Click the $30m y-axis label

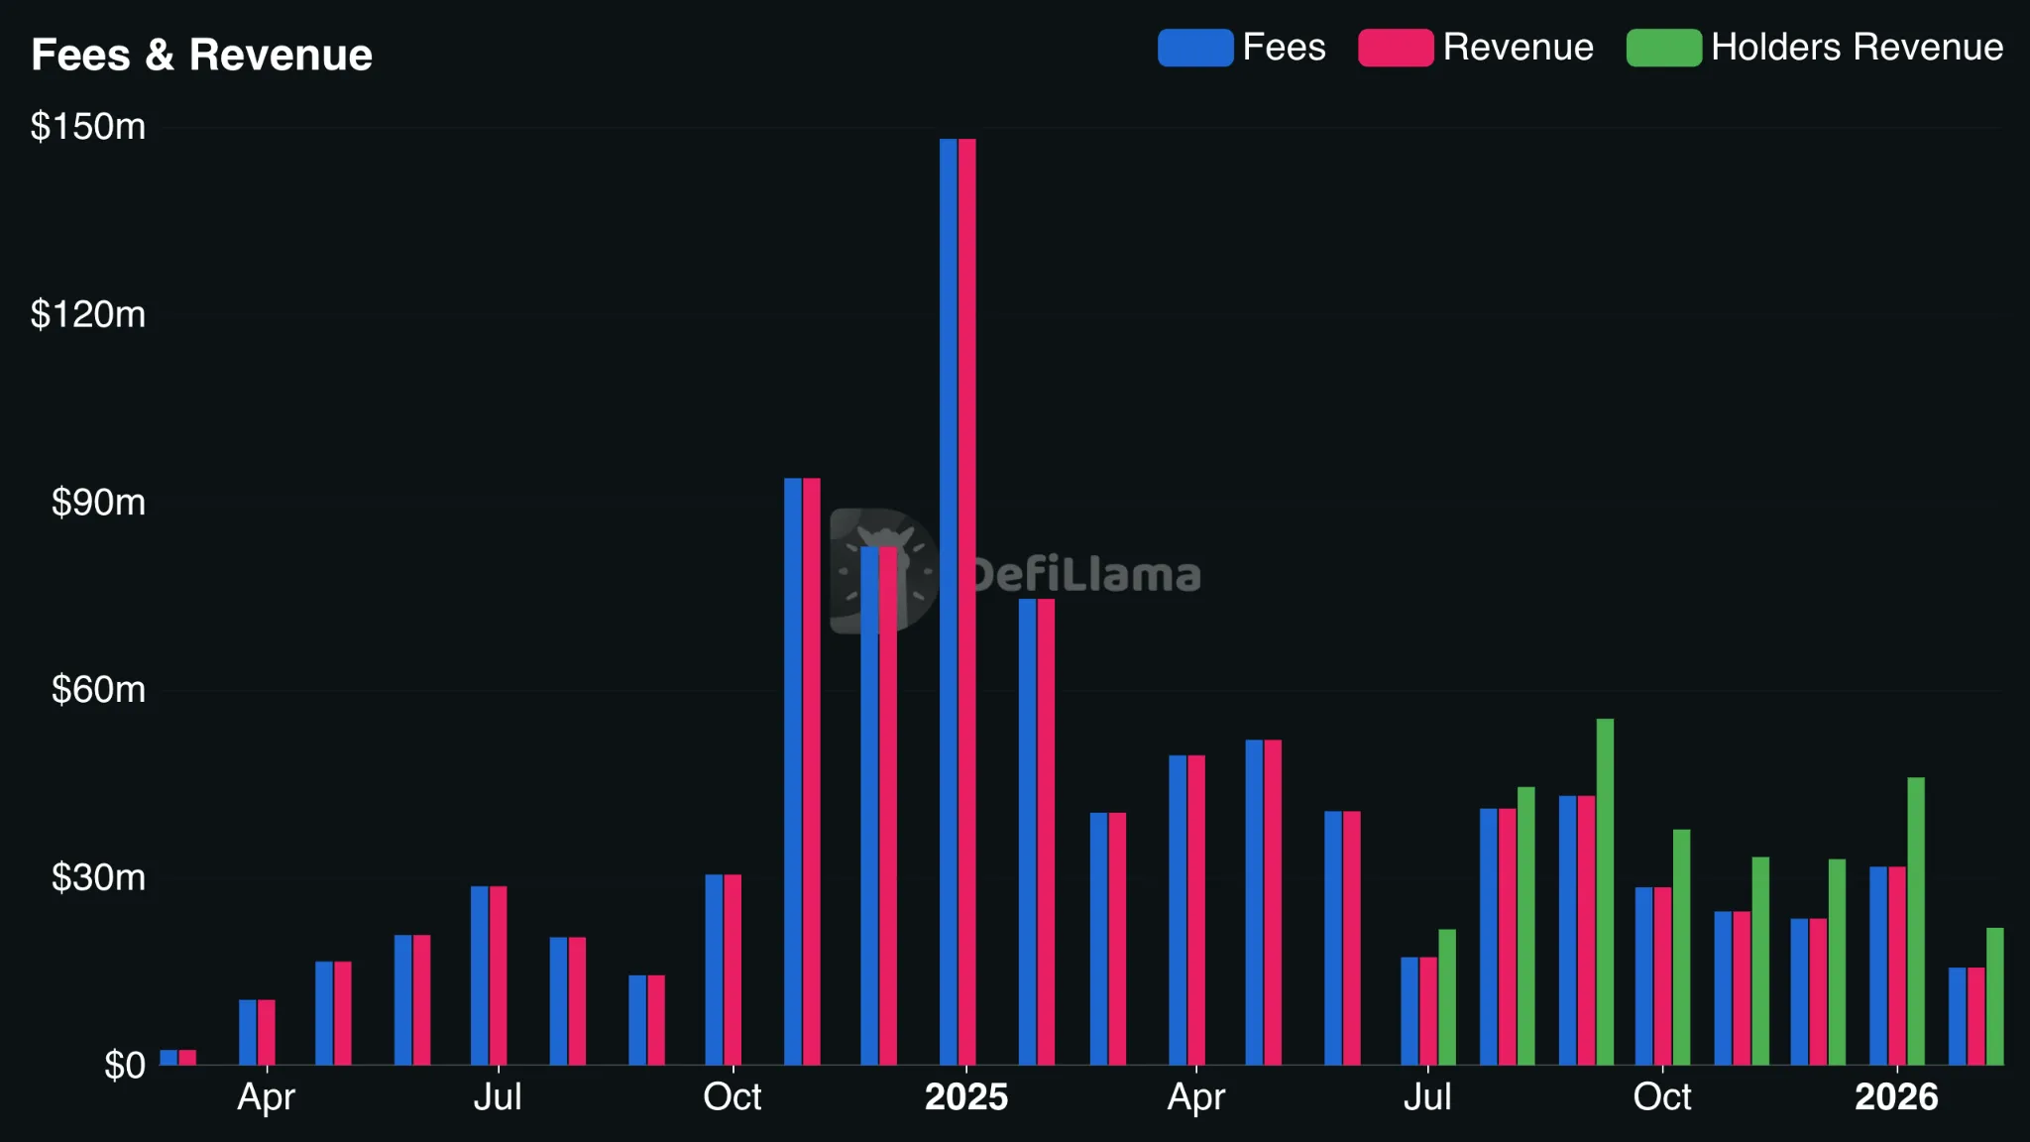pos(98,877)
